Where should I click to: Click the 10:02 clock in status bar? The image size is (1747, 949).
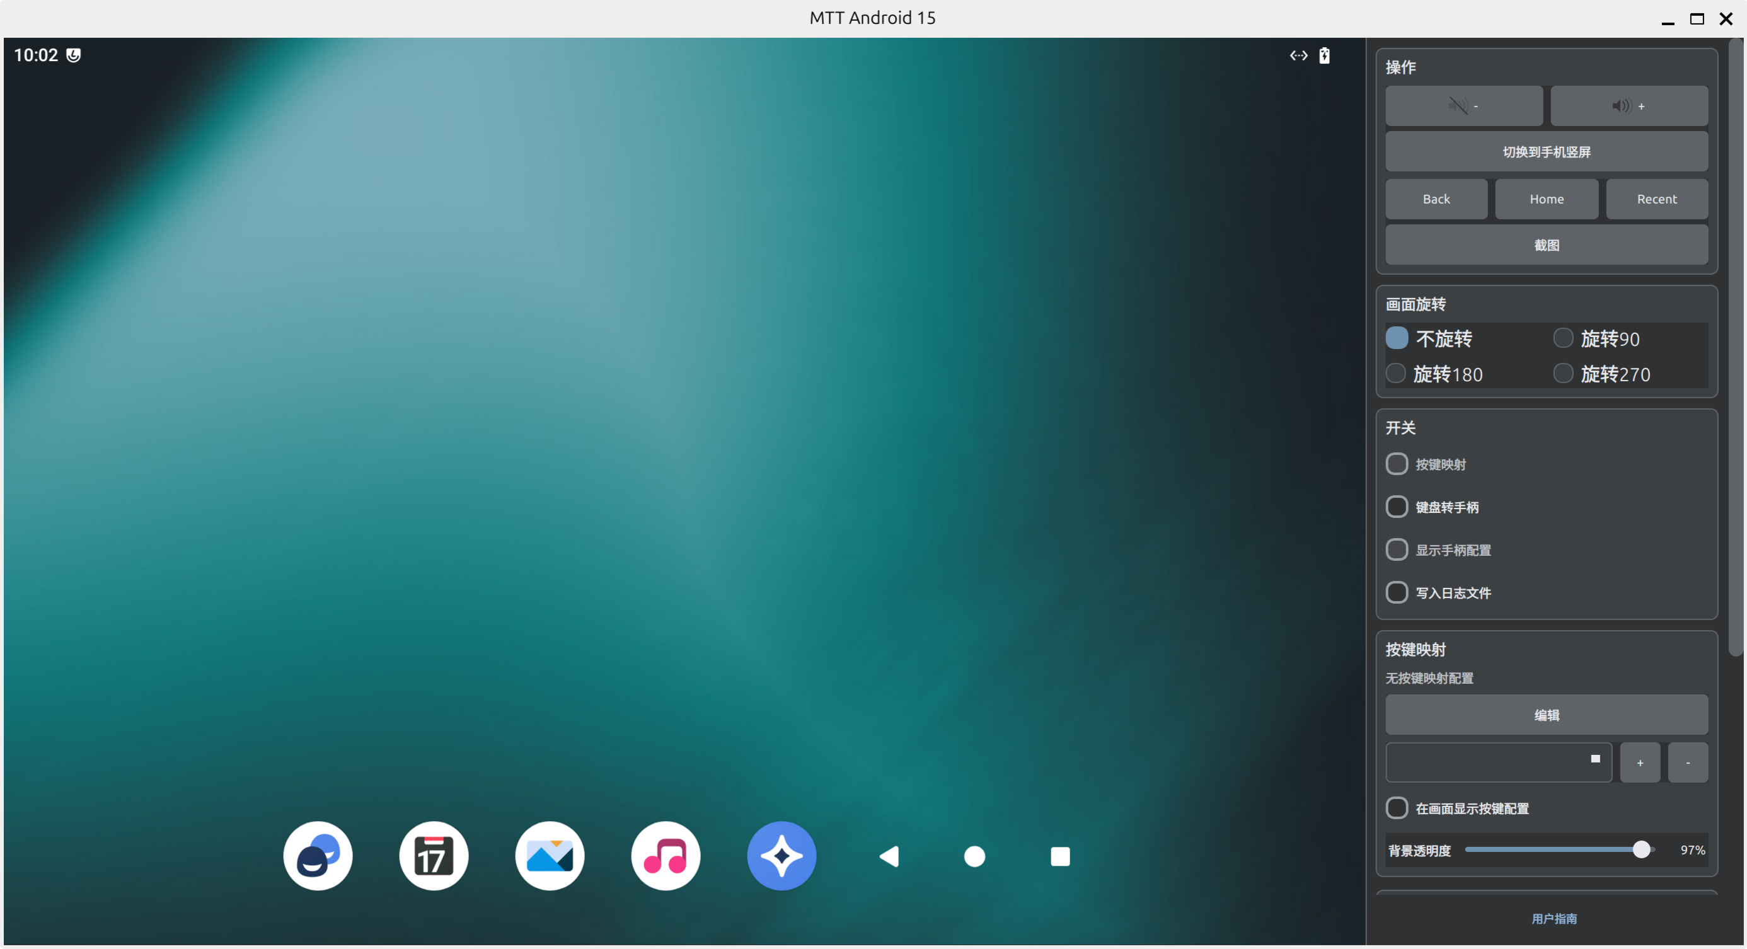point(35,55)
